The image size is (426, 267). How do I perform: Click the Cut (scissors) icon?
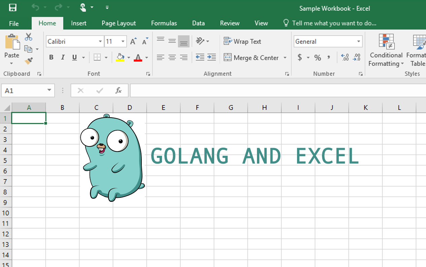pos(28,37)
